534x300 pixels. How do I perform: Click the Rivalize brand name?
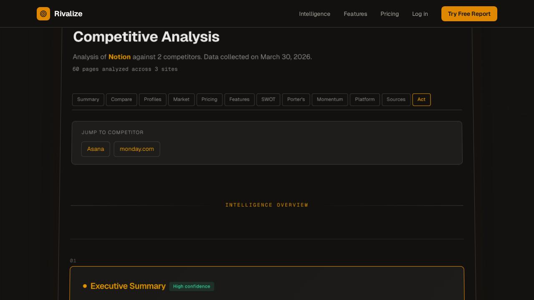(x=68, y=14)
